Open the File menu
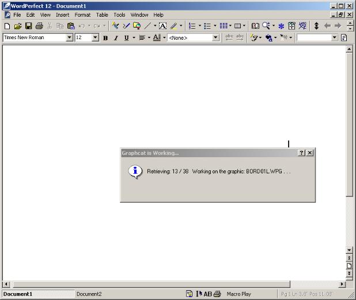This screenshot has height=300, width=356. [17, 15]
